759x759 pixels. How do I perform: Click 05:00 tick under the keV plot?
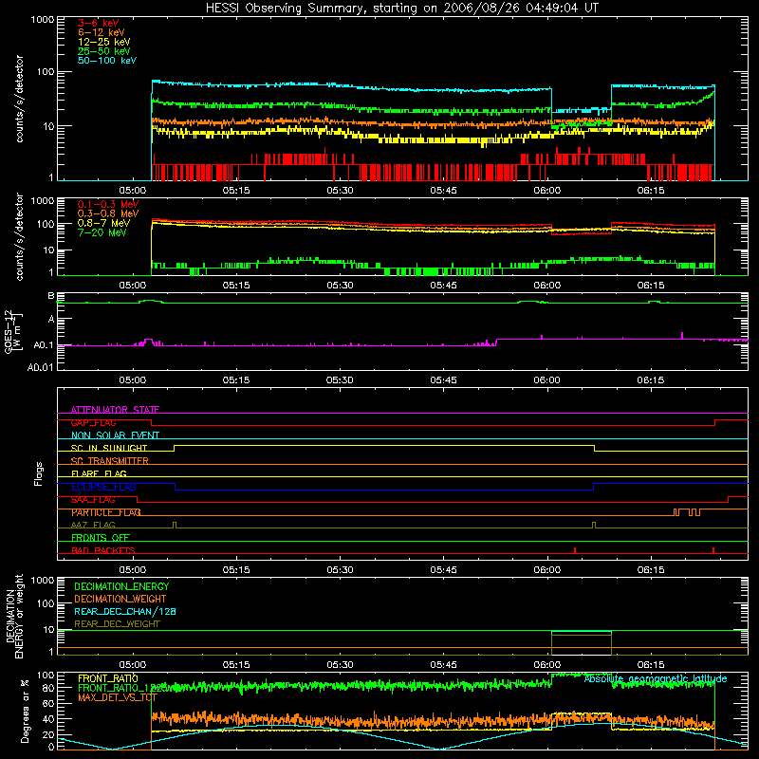(132, 191)
